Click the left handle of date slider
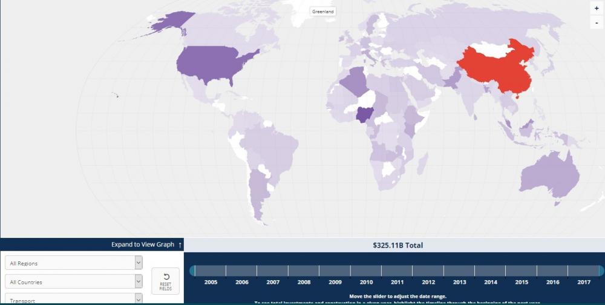 click(192, 271)
